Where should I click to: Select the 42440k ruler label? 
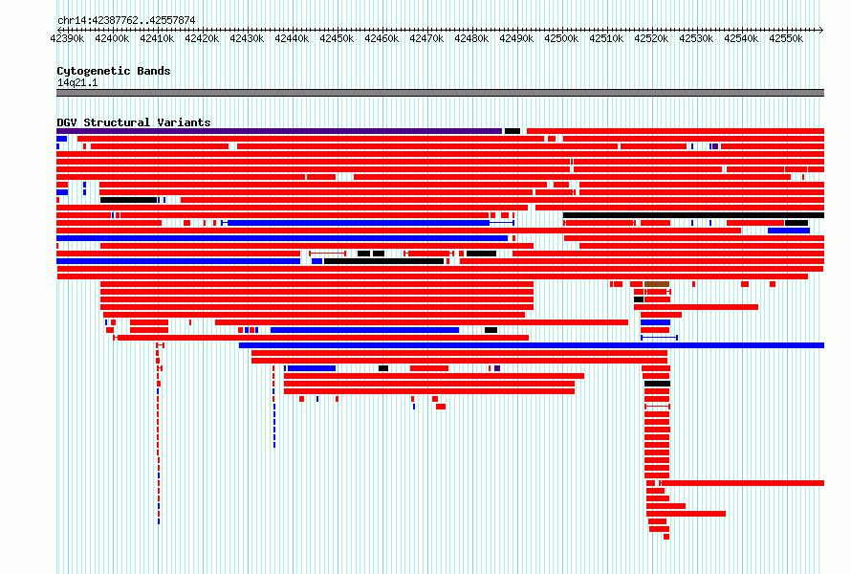coord(292,38)
